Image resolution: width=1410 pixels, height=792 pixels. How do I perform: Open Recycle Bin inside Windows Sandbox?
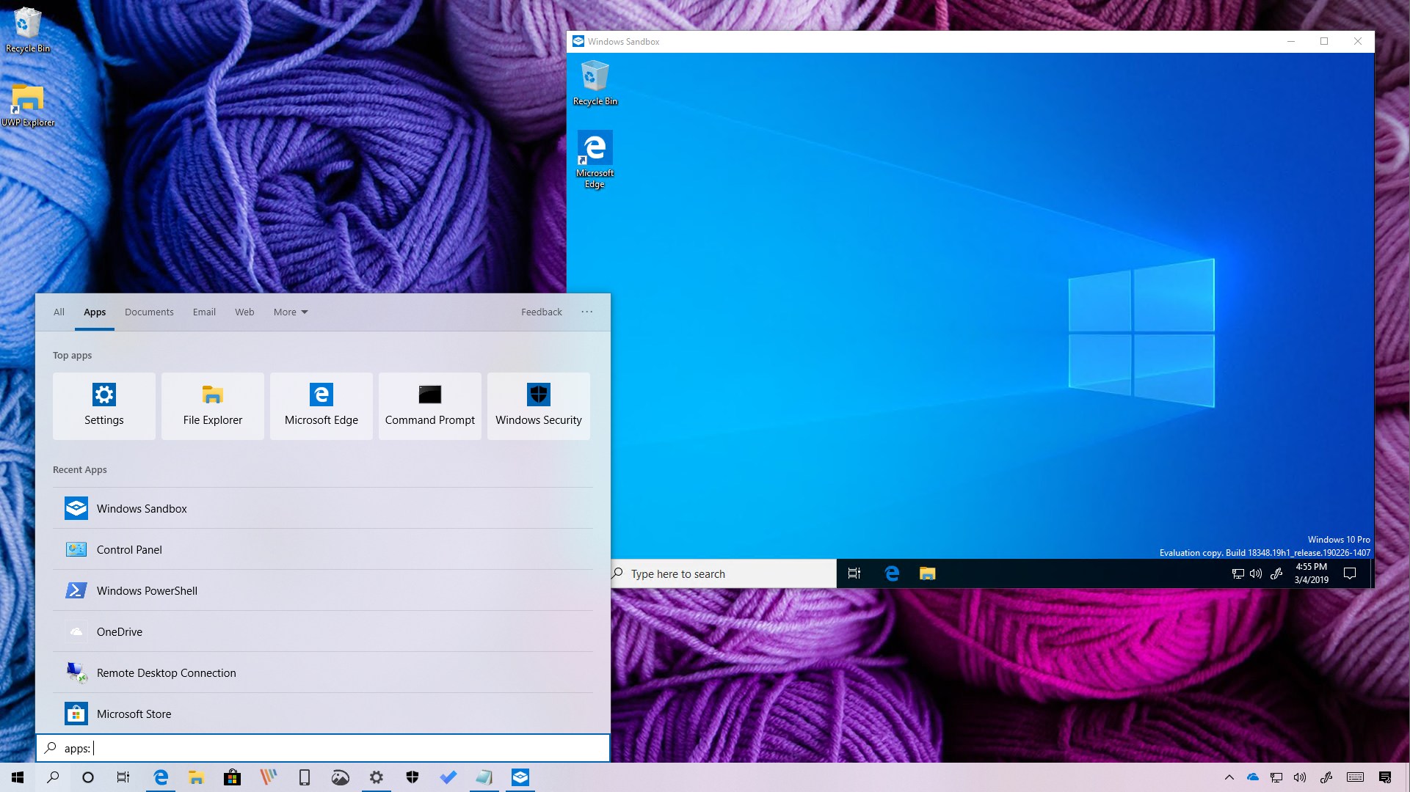point(595,84)
